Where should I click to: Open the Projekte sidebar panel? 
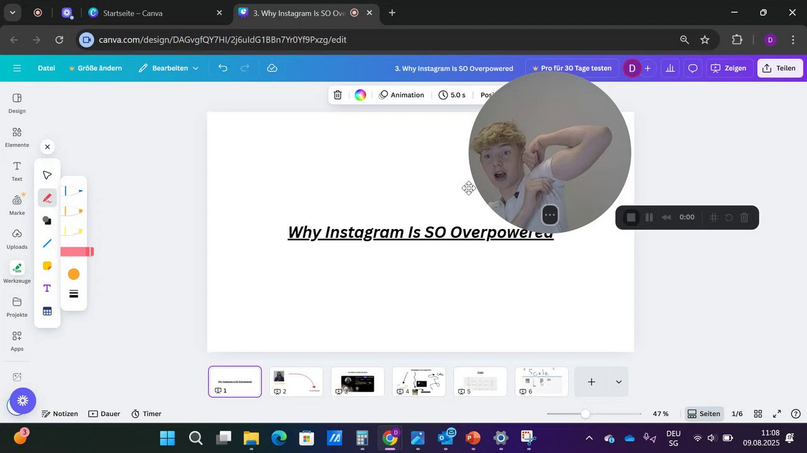[17, 306]
